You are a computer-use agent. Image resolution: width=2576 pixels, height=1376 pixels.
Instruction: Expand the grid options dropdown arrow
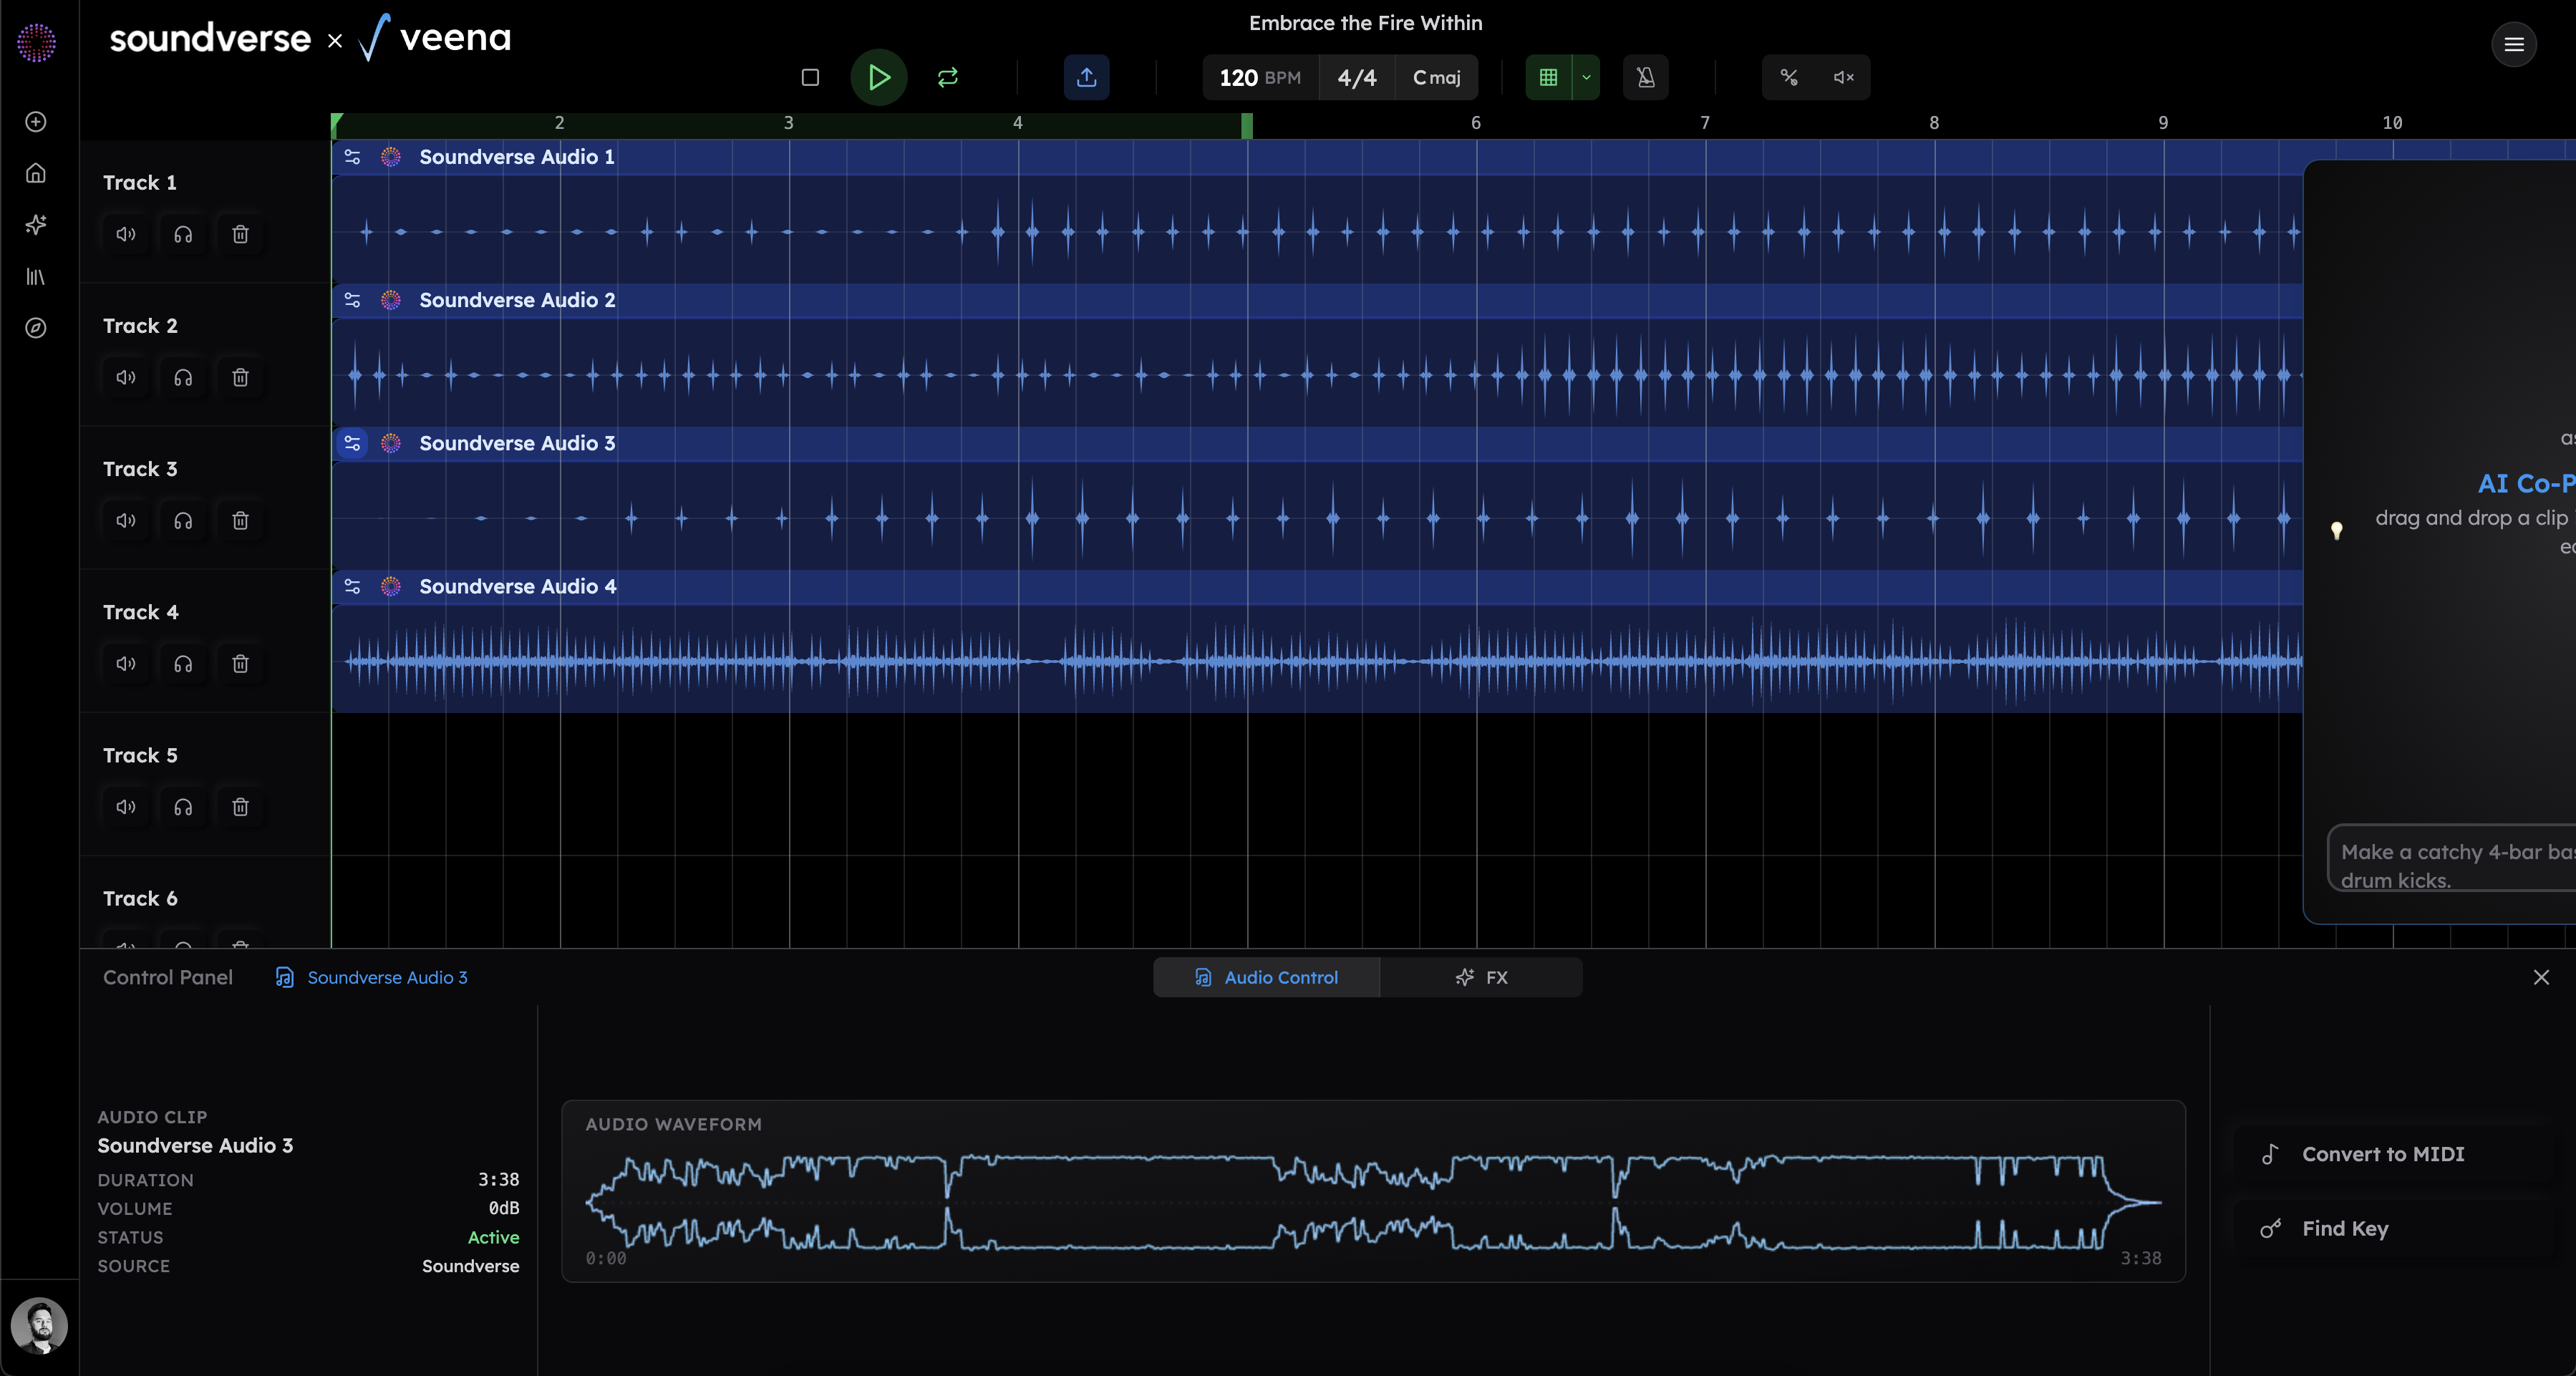[1586, 77]
